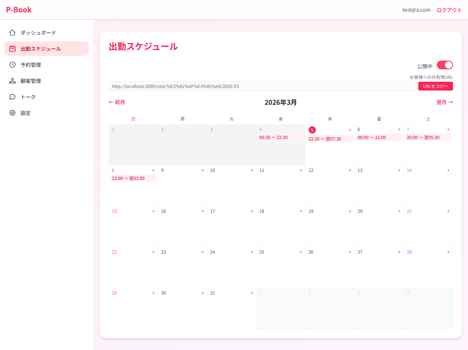Select the ダッシュボード sidebar menu item
This screenshot has height=350, width=468.
pyautogui.click(x=38, y=32)
